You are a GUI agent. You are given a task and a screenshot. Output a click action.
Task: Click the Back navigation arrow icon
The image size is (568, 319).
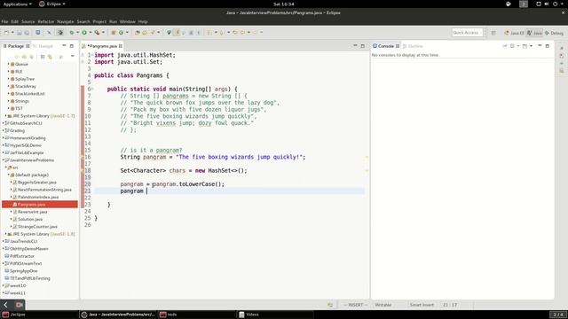[x=242, y=33]
